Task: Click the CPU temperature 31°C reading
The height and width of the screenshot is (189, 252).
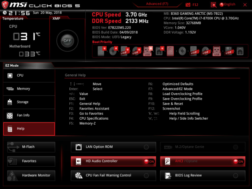Action: point(26,36)
